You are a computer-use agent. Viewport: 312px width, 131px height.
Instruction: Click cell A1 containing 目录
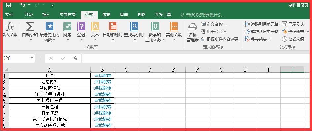[50, 76]
